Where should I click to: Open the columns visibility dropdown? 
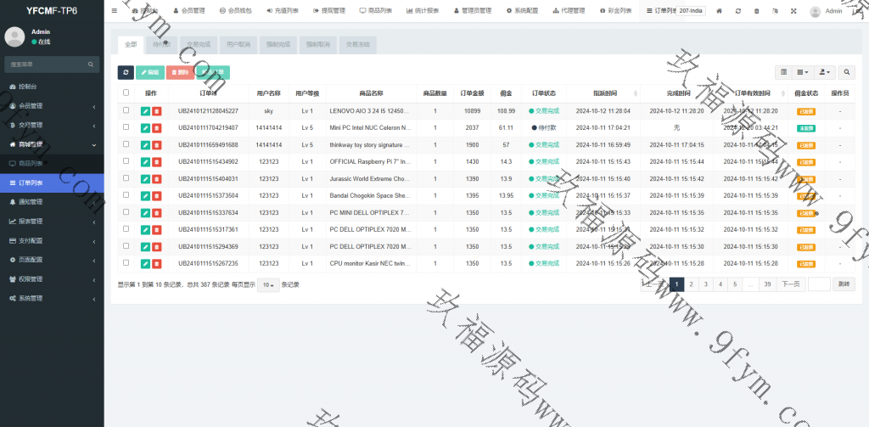tap(803, 73)
